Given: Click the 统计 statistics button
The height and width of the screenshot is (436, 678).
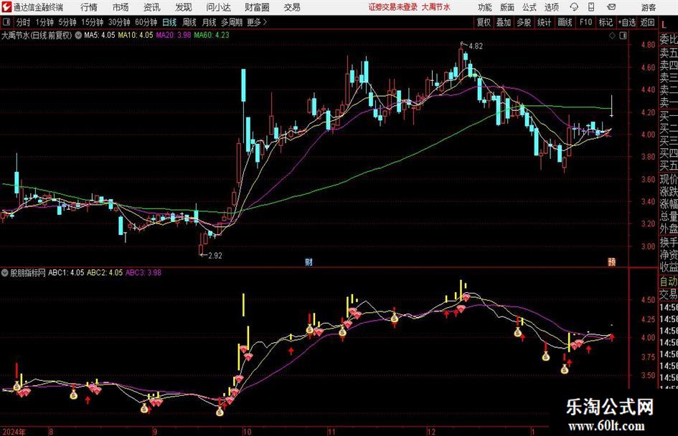Looking at the screenshot, I should coord(544,22).
